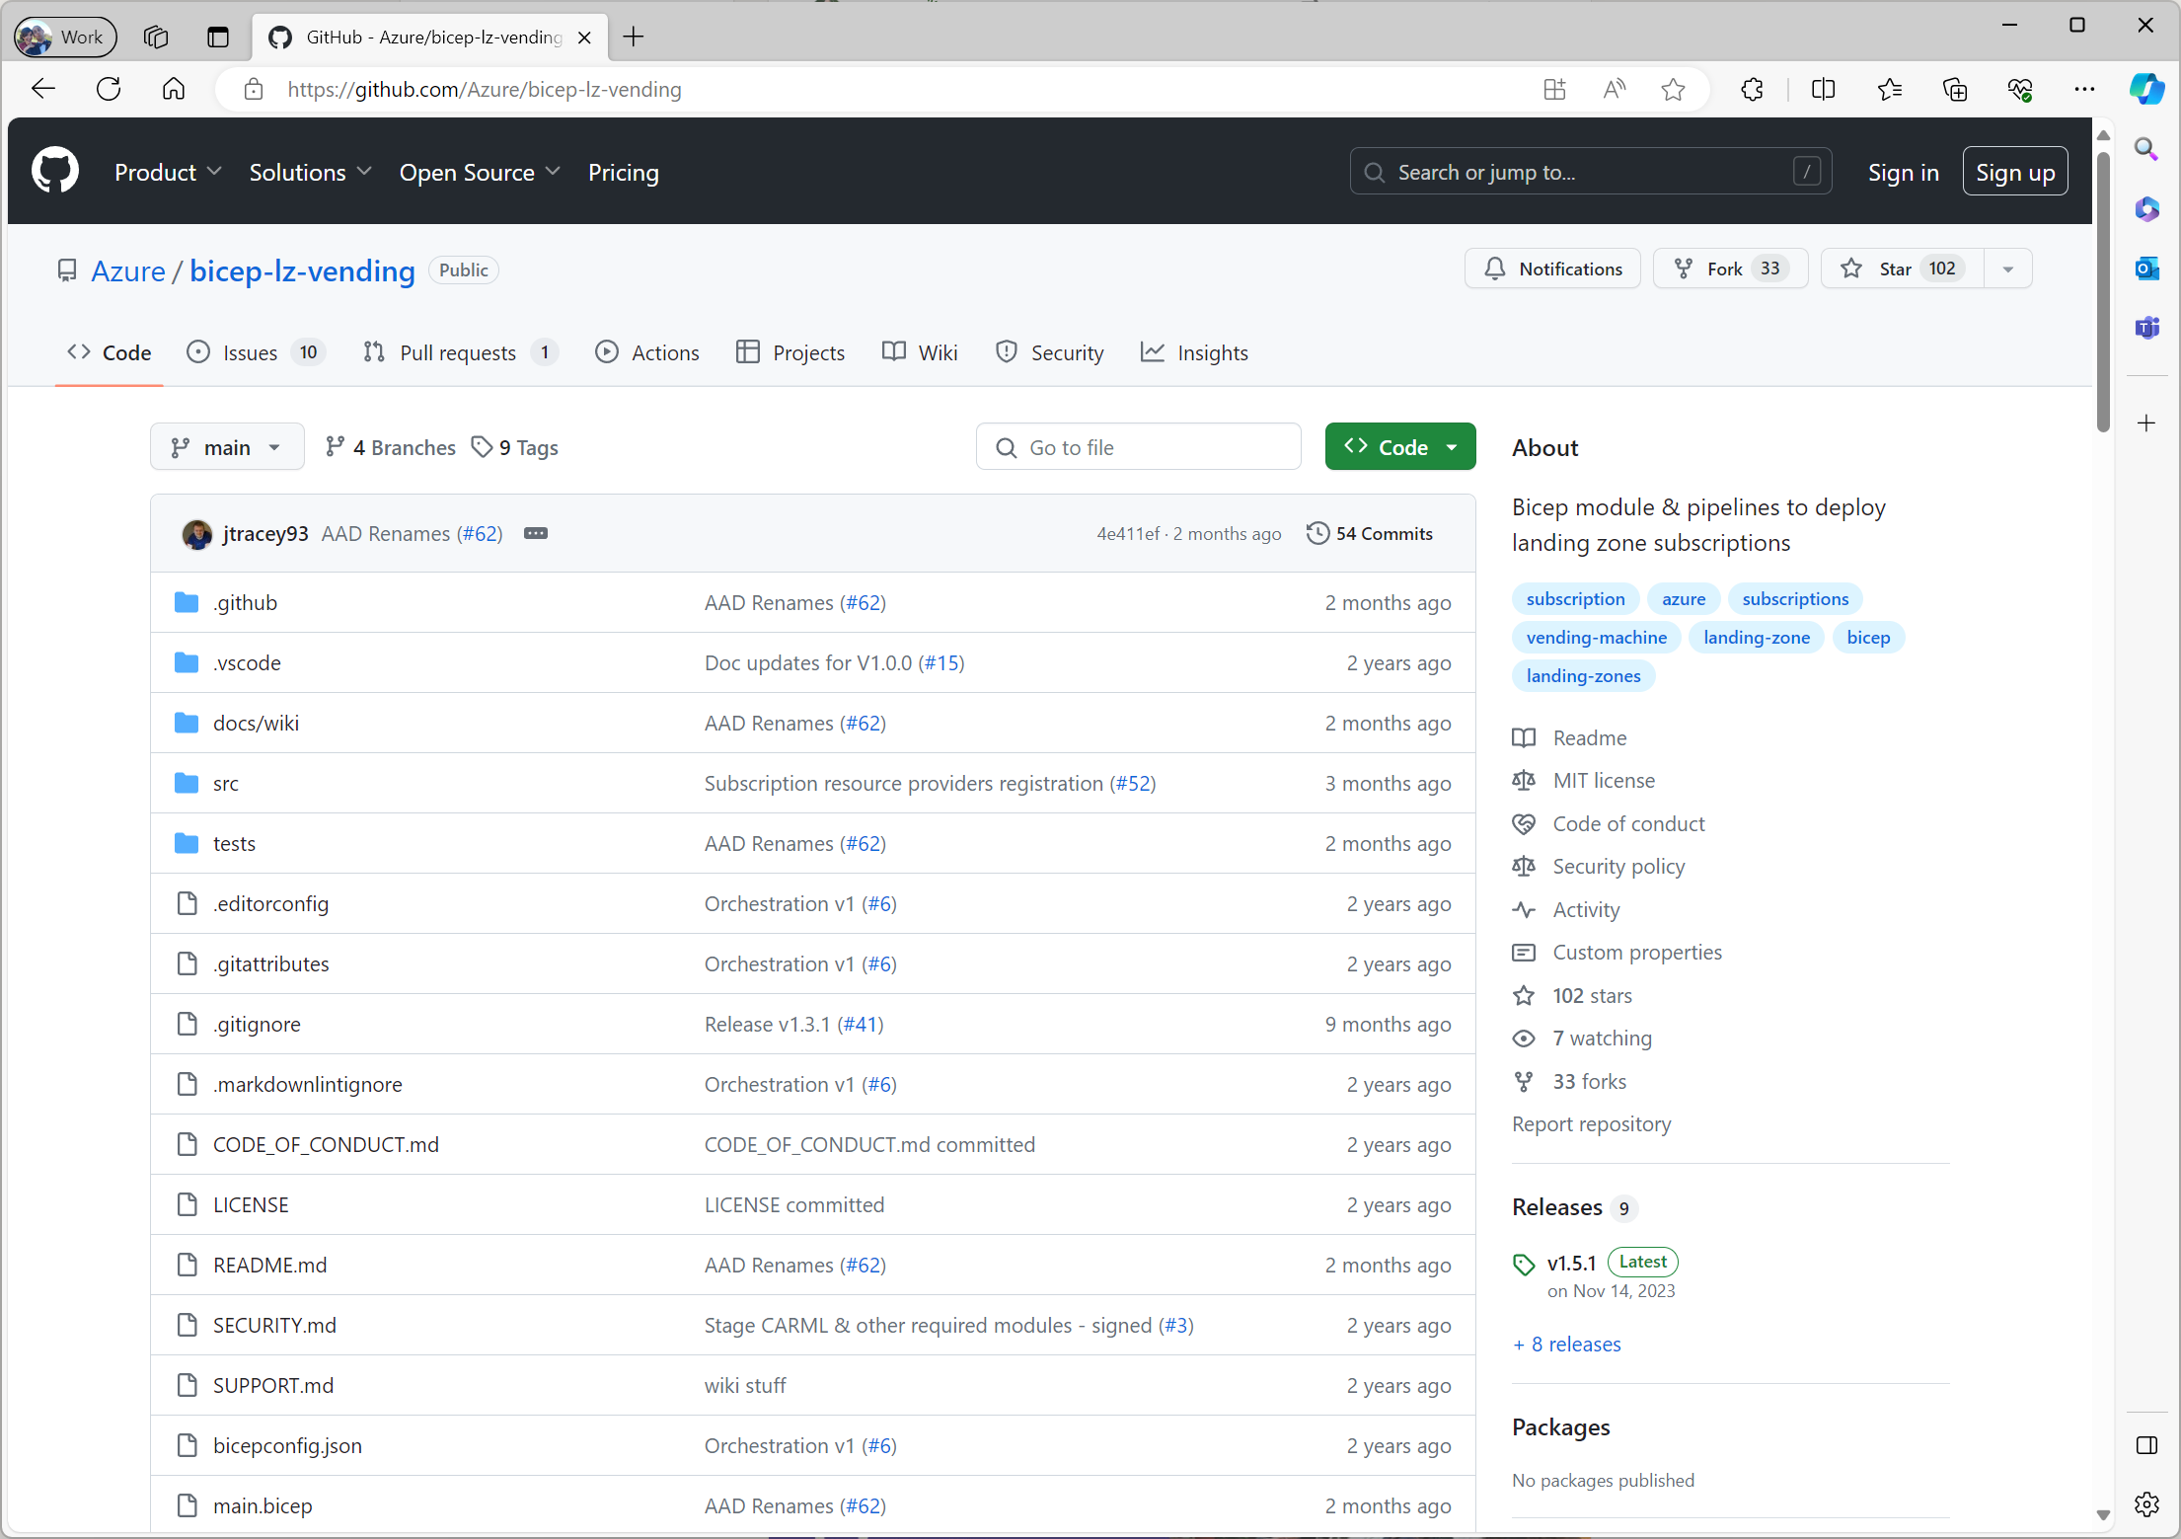Open the tab actions vertical tabs icon
2181x1539 pixels.
click(x=218, y=37)
